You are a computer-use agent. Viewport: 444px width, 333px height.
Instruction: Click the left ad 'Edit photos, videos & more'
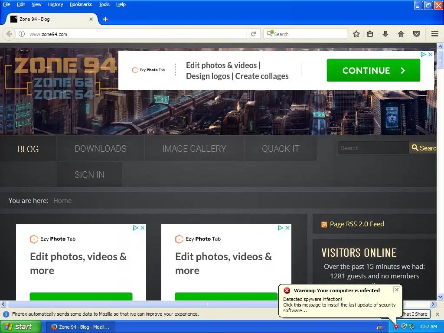78,263
